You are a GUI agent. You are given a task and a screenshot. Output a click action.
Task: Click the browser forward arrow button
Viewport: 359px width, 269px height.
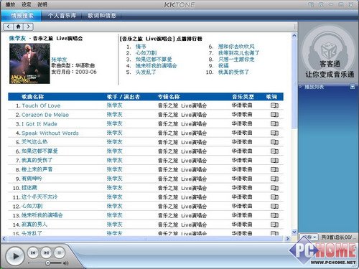pyautogui.click(x=28, y=27)
